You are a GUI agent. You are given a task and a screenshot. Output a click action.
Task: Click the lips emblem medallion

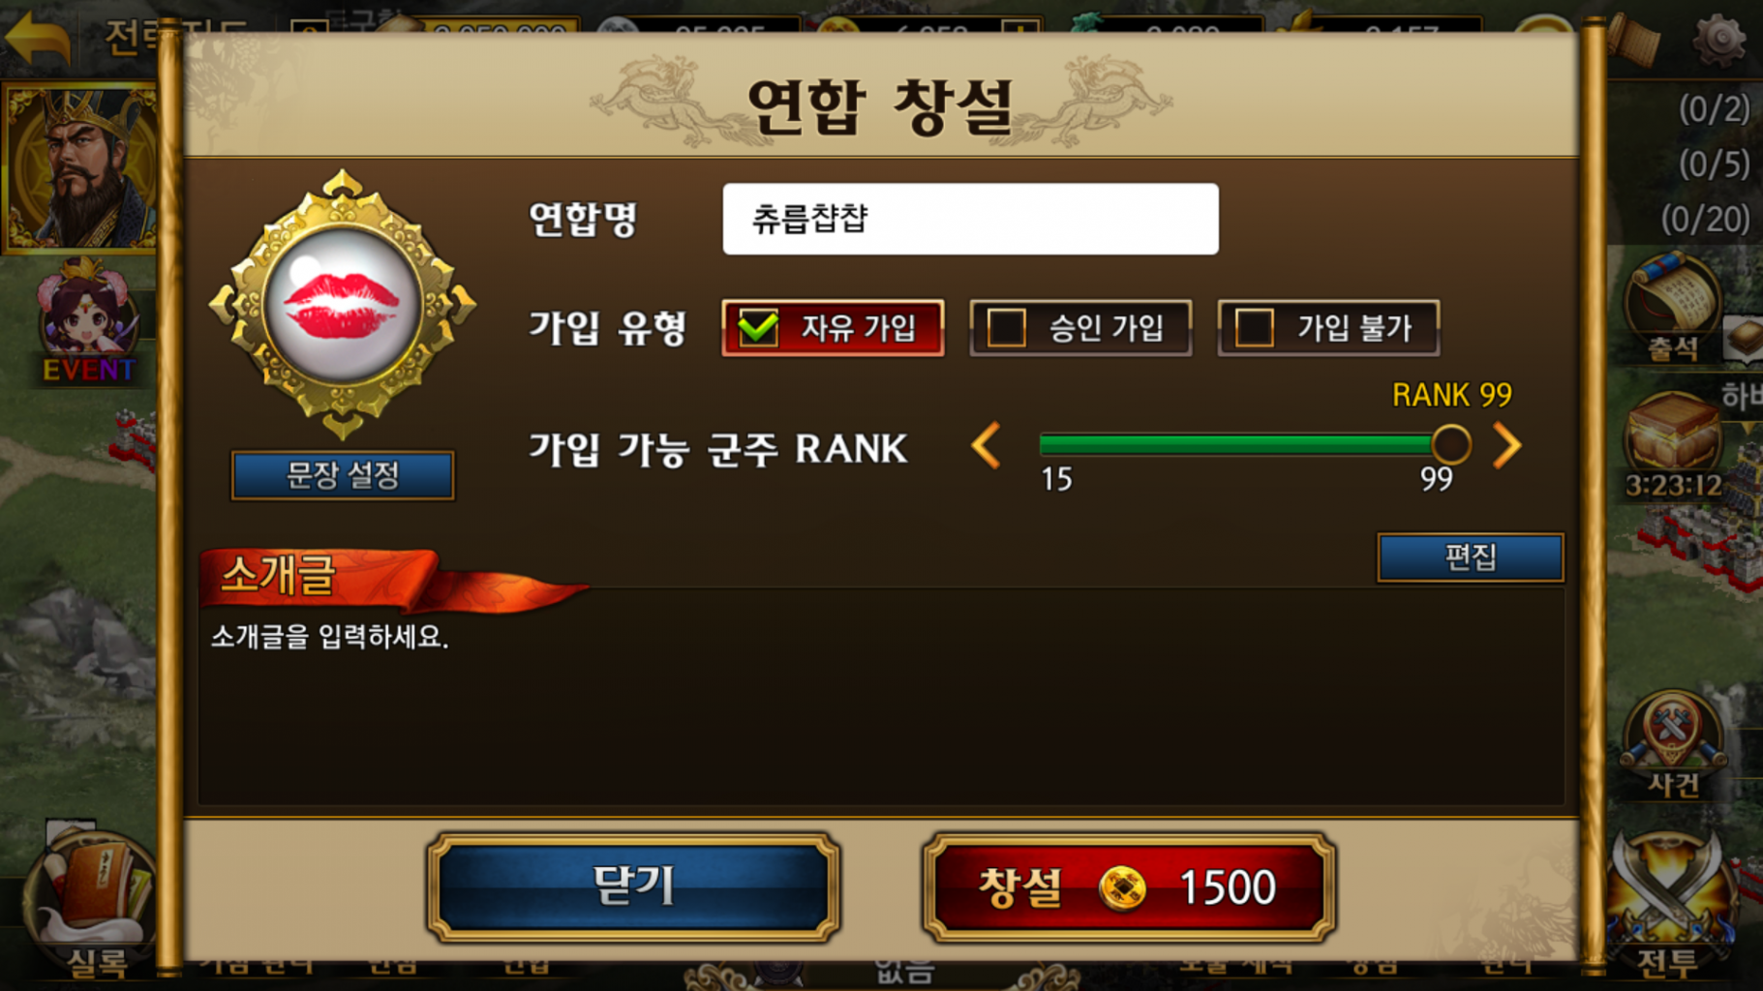point(343,305)
